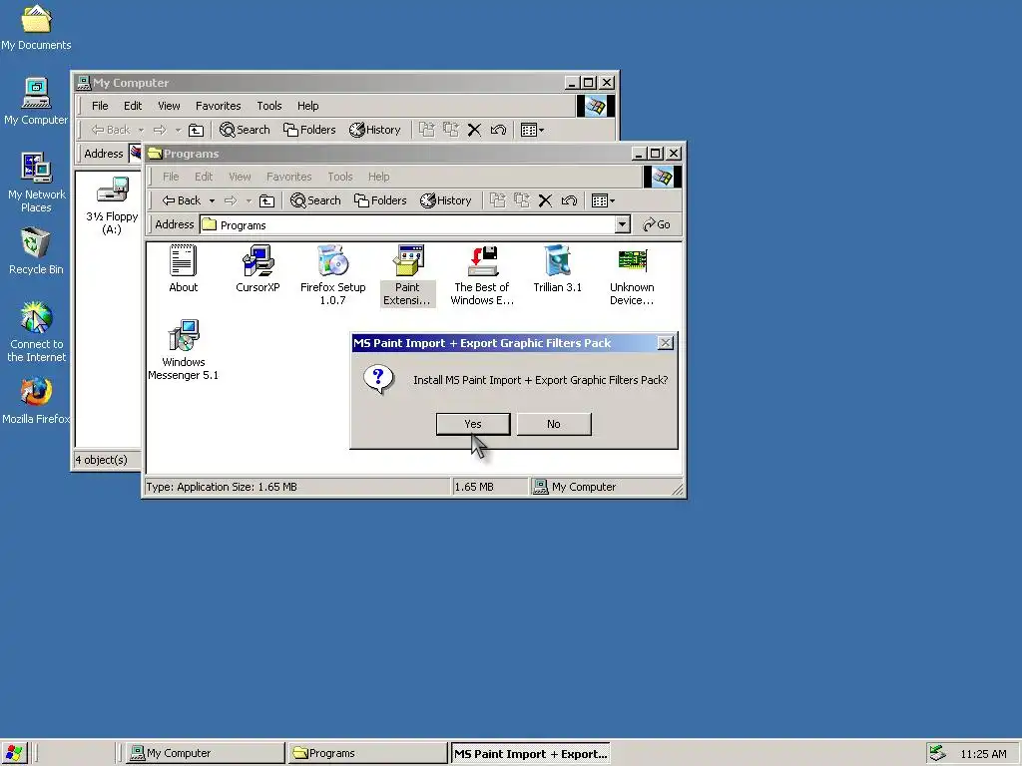Click the Windows Start button
This screenshot has height=766, width=1022.
coord(14,753)
